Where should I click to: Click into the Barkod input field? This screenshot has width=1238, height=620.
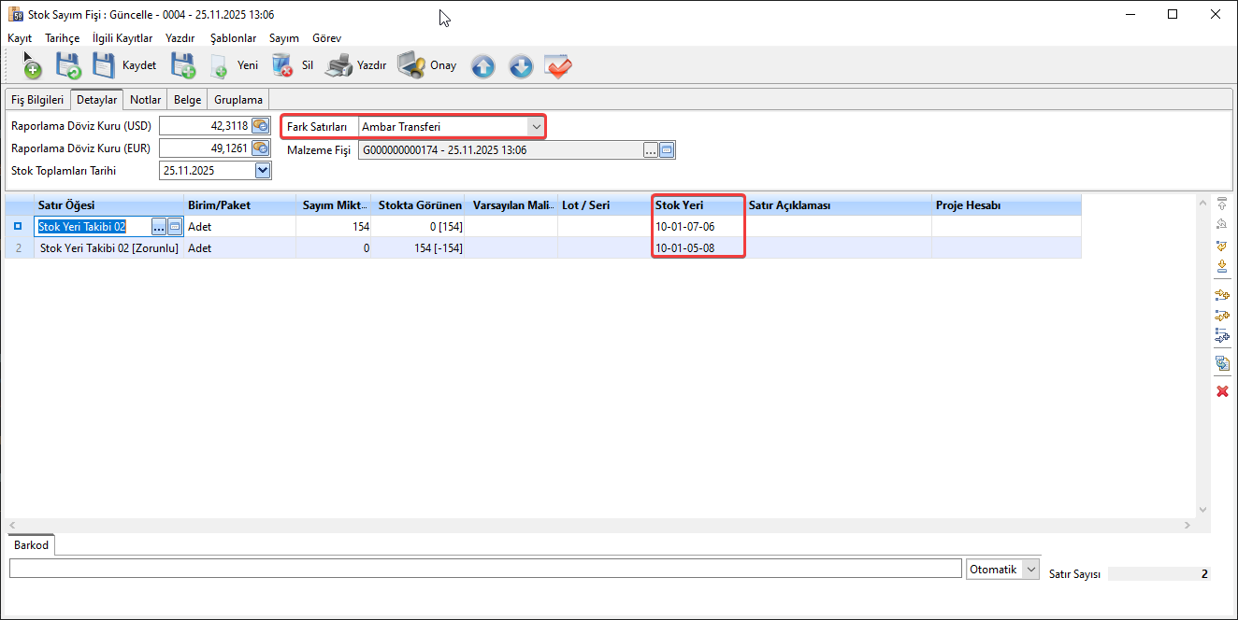[484, 569]
